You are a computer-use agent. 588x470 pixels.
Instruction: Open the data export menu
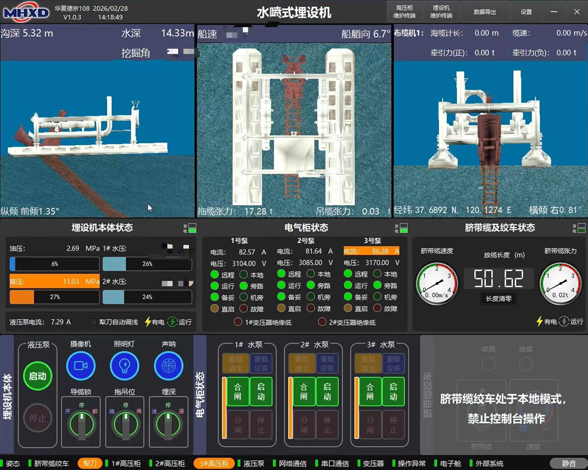pos(484,12)
